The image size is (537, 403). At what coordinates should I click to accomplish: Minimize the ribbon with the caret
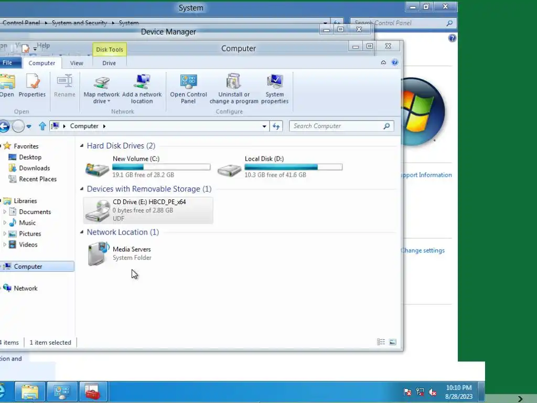[383, 62]
